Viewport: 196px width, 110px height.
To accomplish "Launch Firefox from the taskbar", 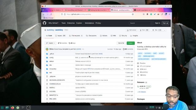I will [x=12, y=108].
